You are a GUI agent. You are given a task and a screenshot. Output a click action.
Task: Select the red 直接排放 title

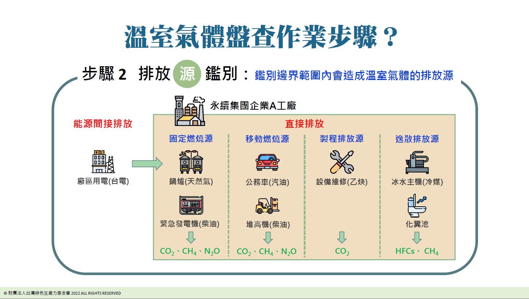click(x=304, y=124)
